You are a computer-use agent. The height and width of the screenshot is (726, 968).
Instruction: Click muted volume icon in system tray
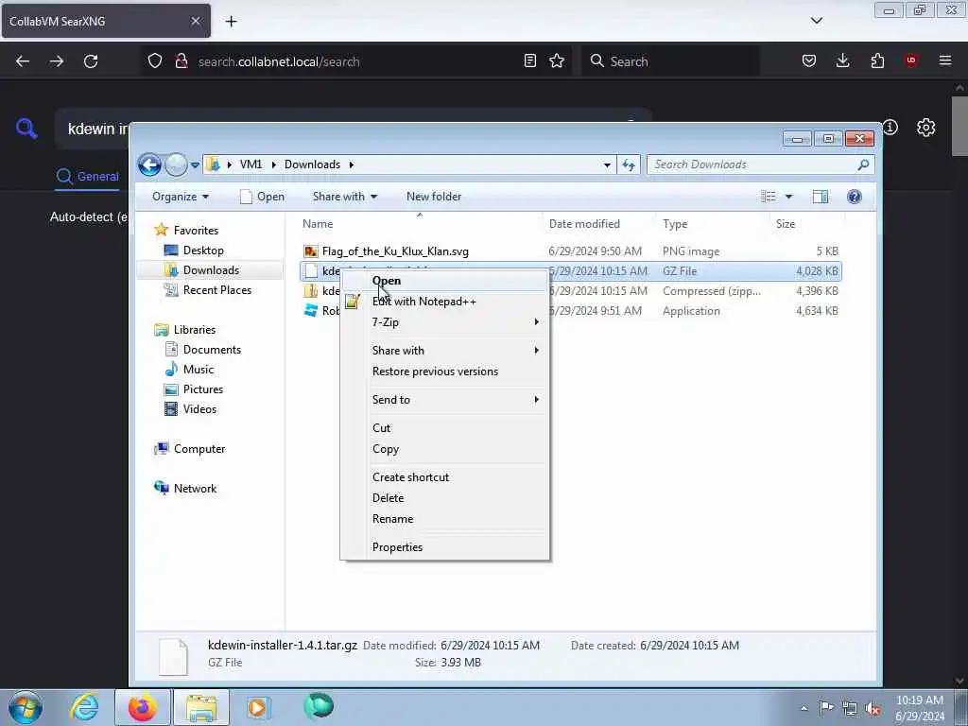point(873,708)
